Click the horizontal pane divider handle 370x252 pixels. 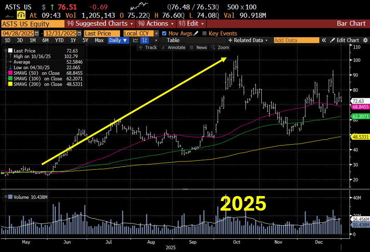point(185,189)
